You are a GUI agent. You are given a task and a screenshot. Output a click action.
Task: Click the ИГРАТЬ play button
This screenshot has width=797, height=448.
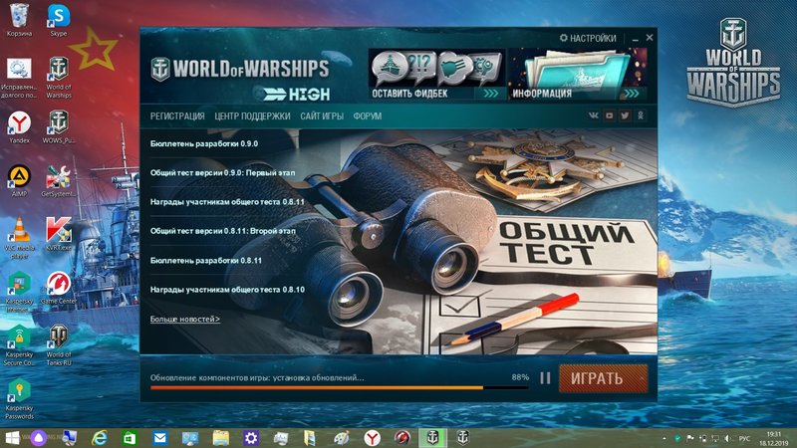click(x=604, y=378)
